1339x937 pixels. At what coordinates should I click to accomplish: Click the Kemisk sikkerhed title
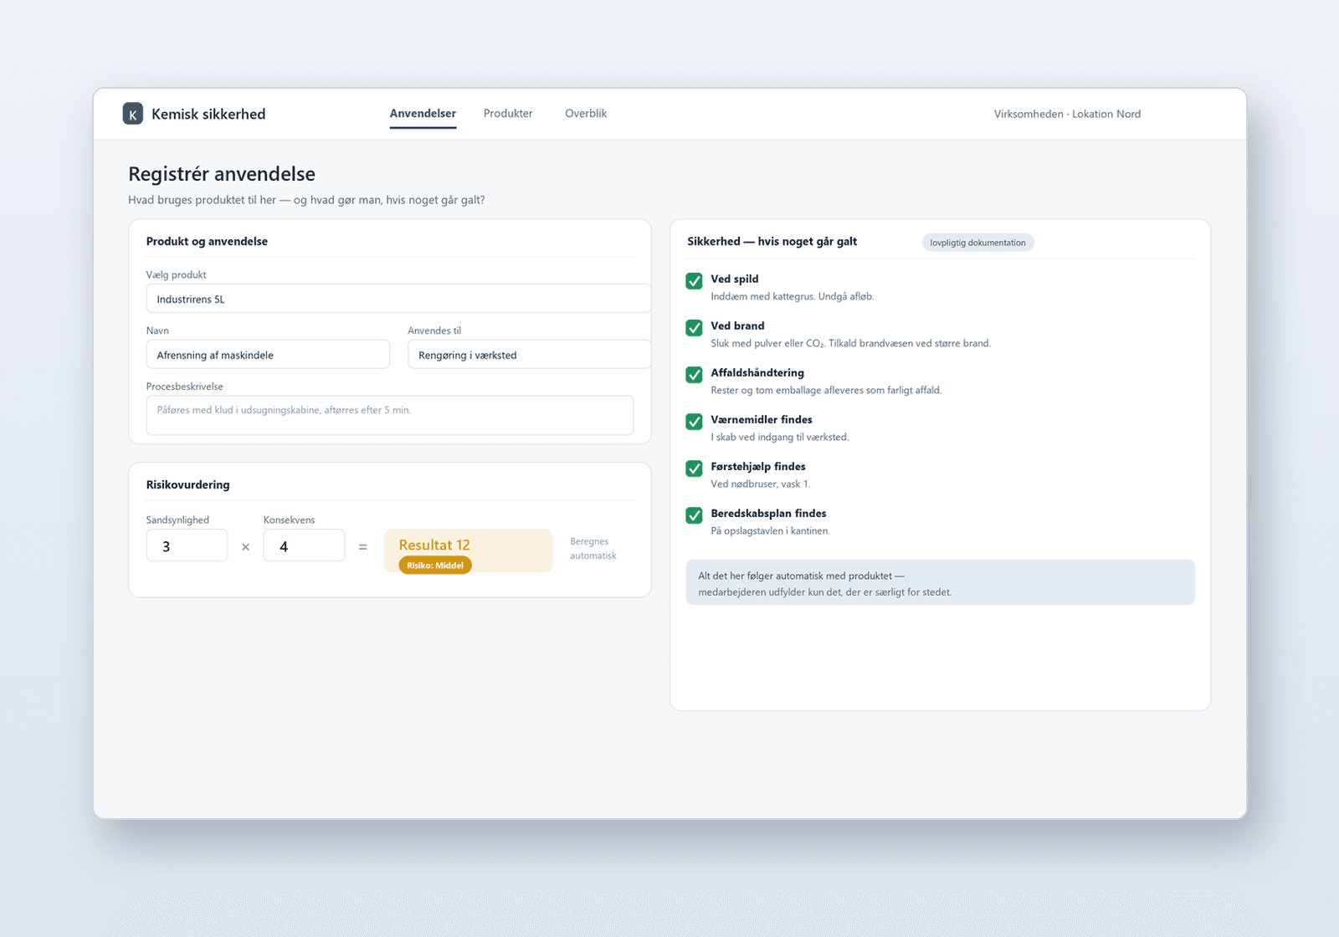point(208,114)
